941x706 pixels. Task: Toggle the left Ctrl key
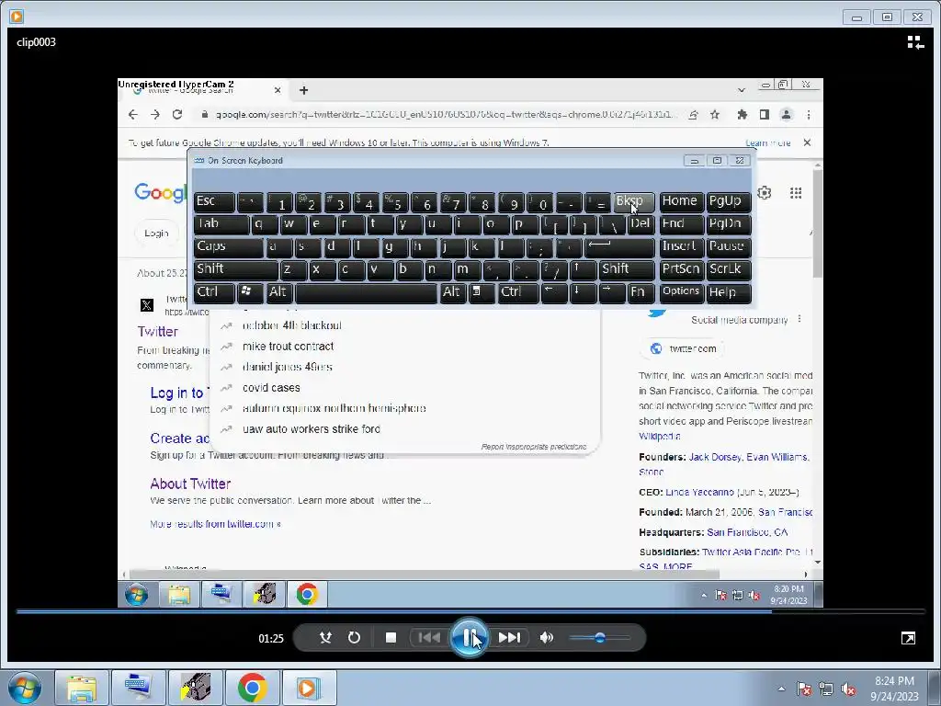click(214, 292)
